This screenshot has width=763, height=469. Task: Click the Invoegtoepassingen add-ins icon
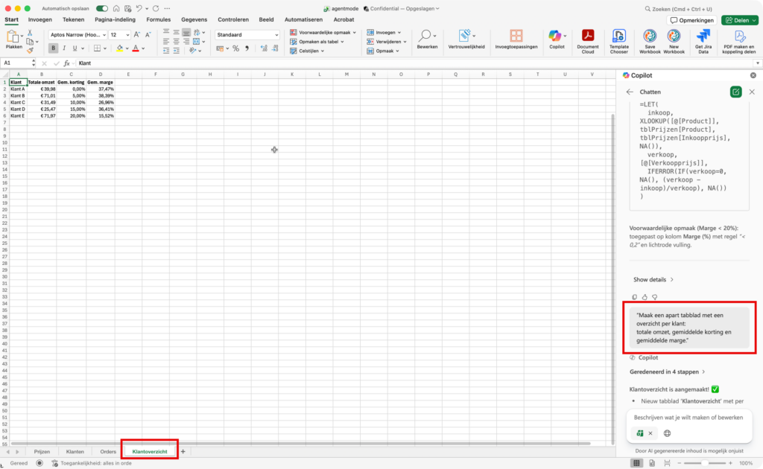(x=516, y=36)
